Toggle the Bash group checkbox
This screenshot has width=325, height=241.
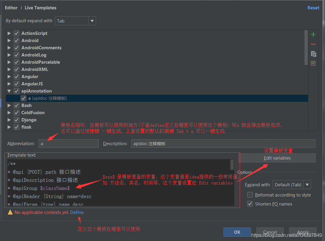click(x=17, y=105)
